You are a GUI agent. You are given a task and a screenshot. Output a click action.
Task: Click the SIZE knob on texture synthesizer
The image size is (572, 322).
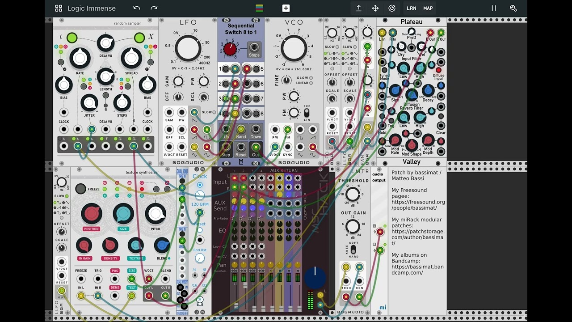tap(123, 214)
